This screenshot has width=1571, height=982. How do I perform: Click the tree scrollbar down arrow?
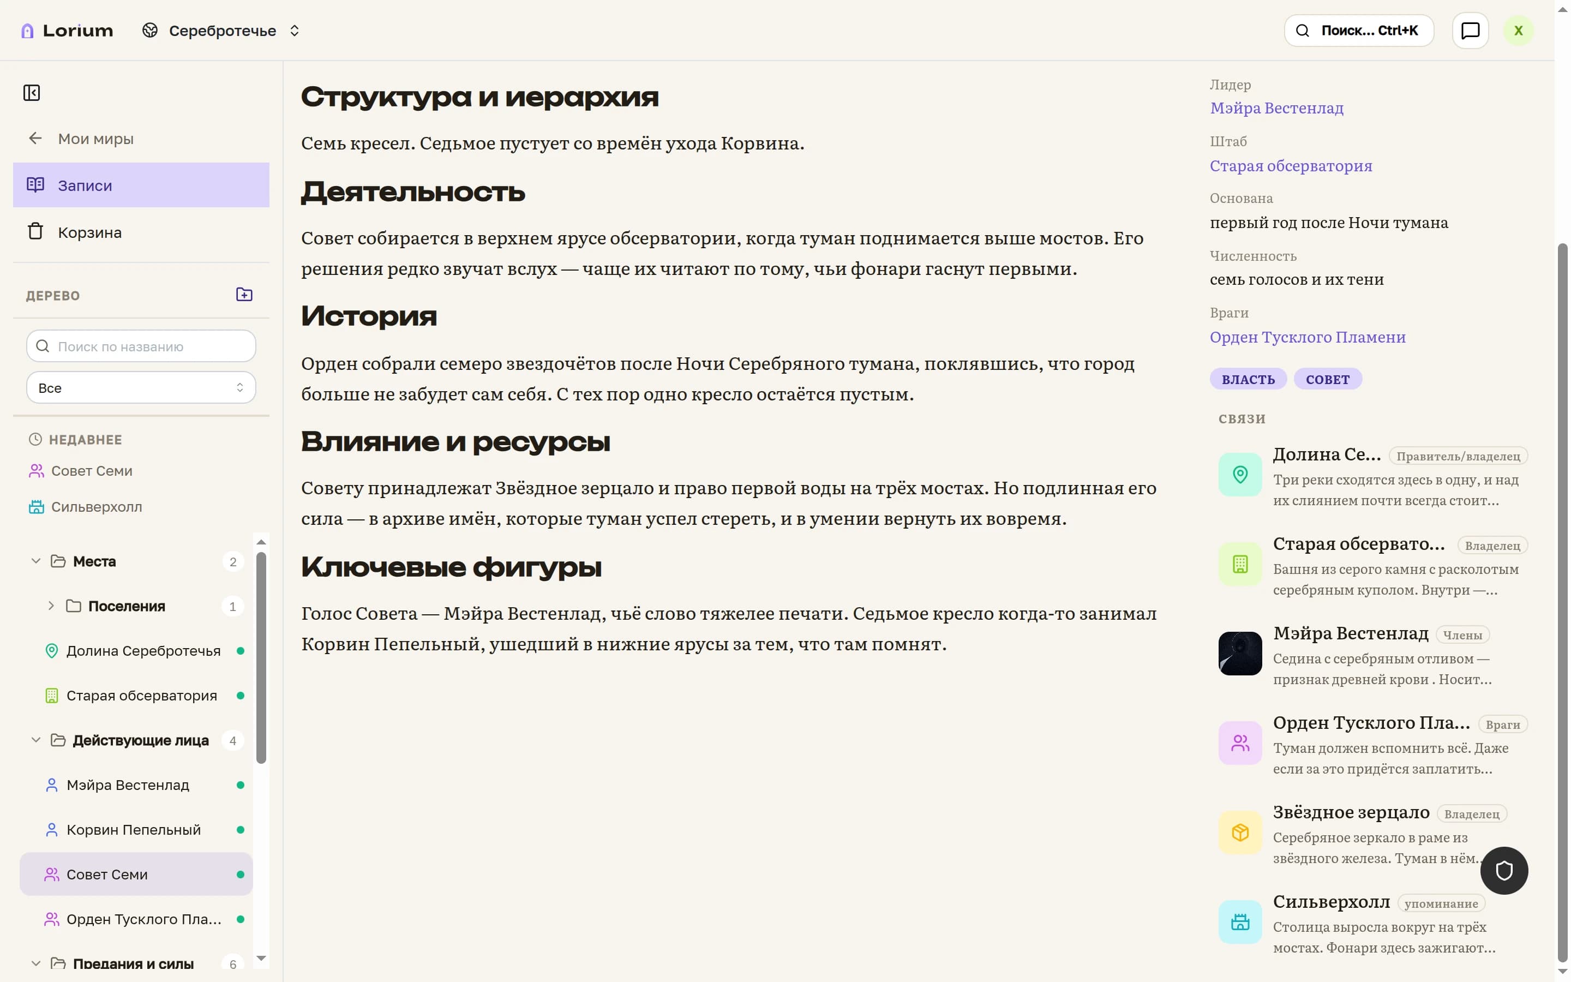(261, 959)
